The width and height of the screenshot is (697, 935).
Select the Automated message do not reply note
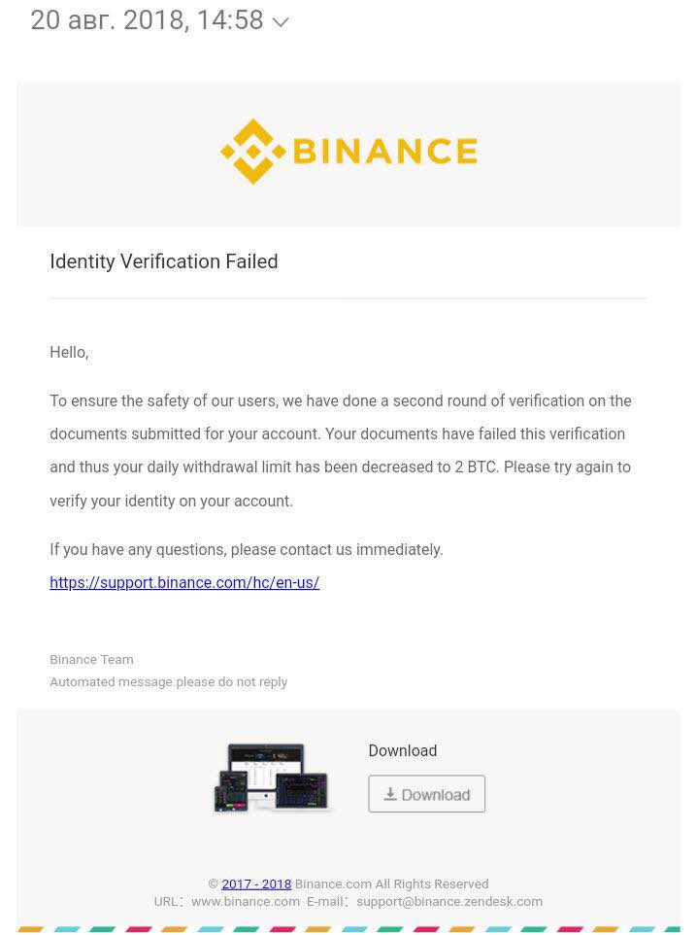(x=169, y=681)
